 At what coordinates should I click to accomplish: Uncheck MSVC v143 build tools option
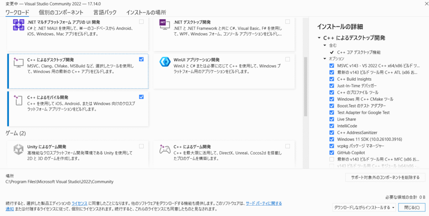[332, 66]
